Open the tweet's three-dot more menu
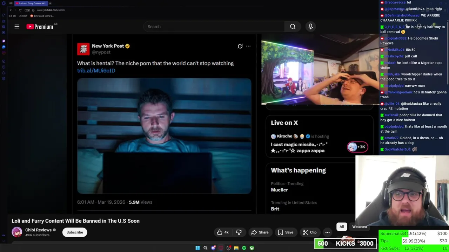This screenshot has height=252, width=449. click(248, 46)
